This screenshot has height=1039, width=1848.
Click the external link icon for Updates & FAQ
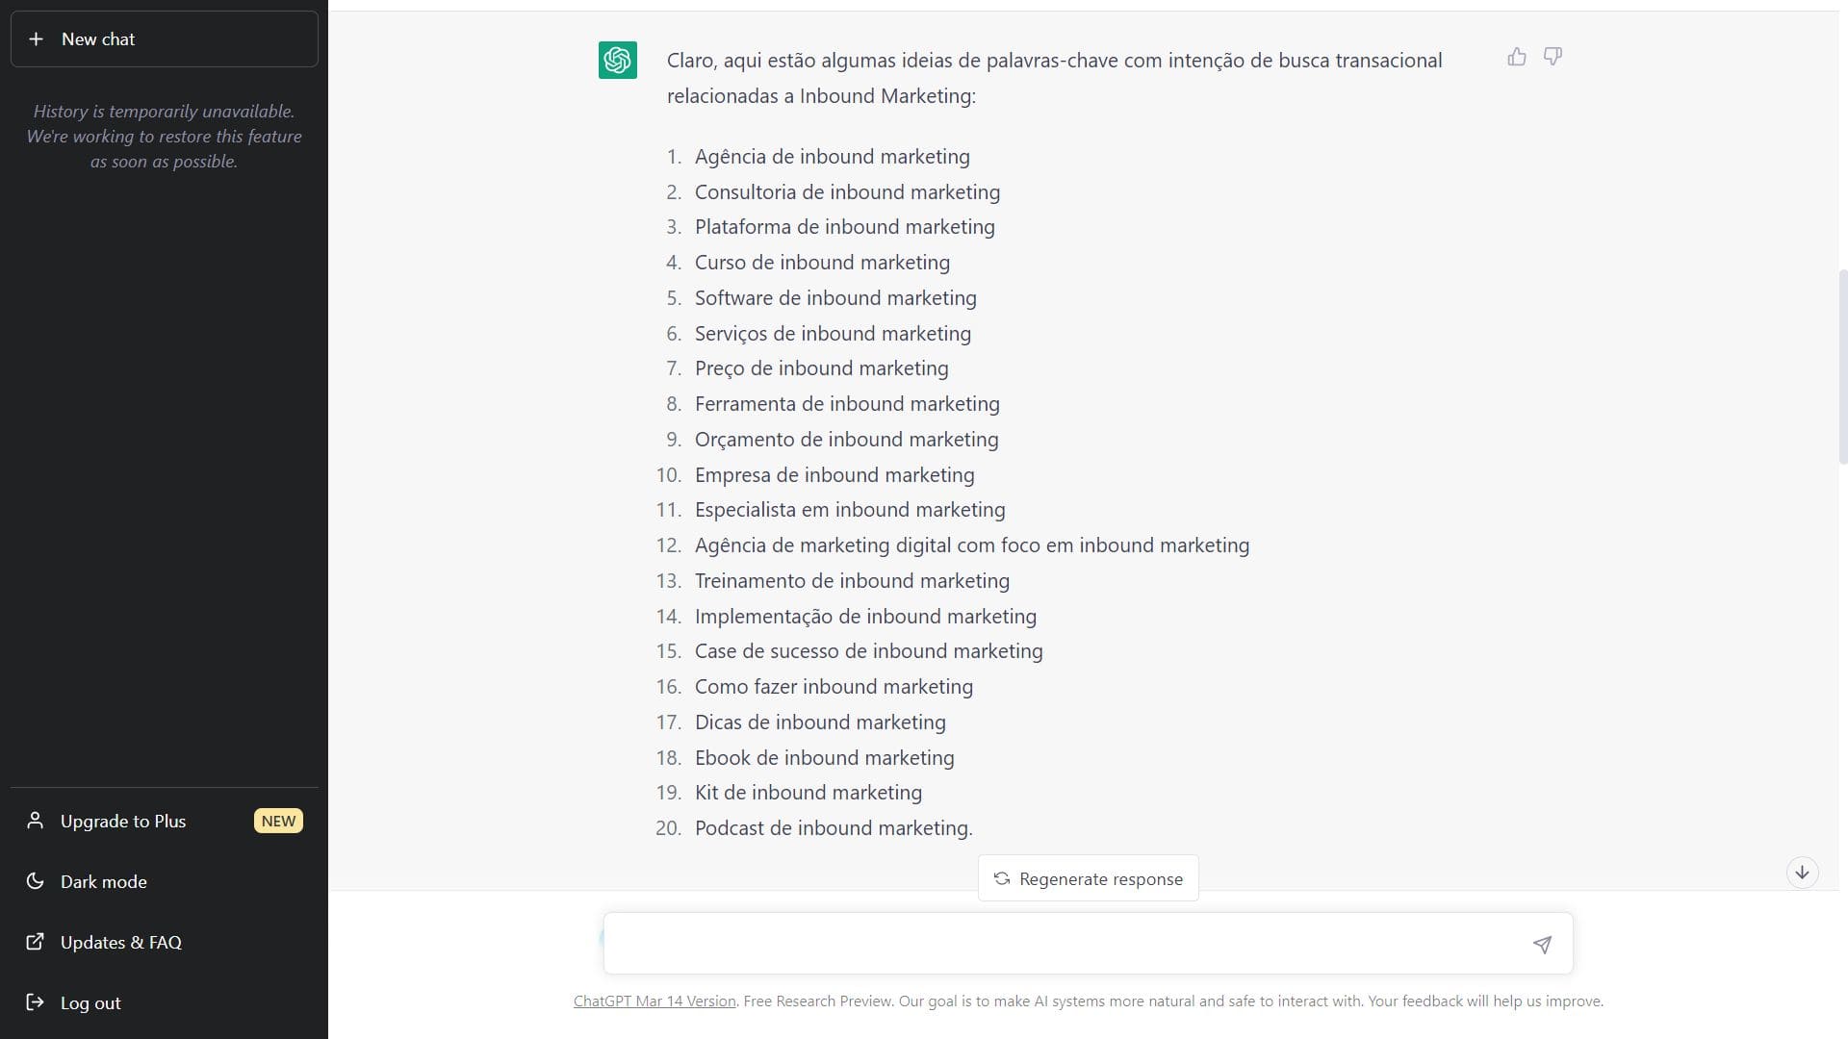(x=36, y=942)
